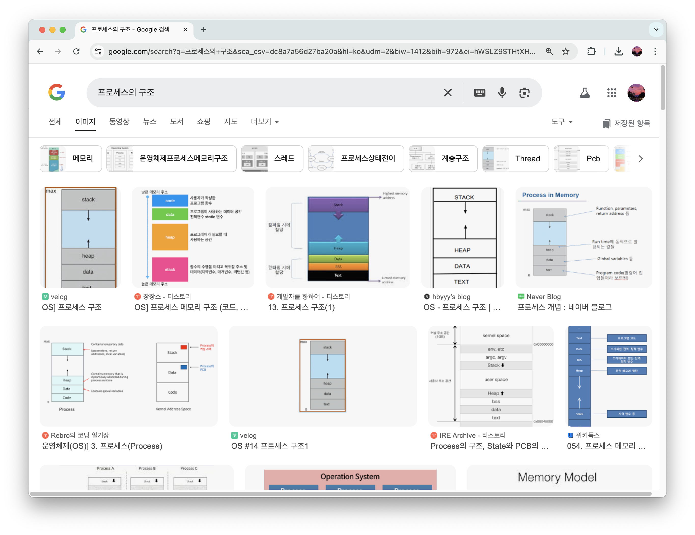Click the microphone voice search icon
Image resolution: width=695 pixels, height=535 pixels.
tap(502, 93)
